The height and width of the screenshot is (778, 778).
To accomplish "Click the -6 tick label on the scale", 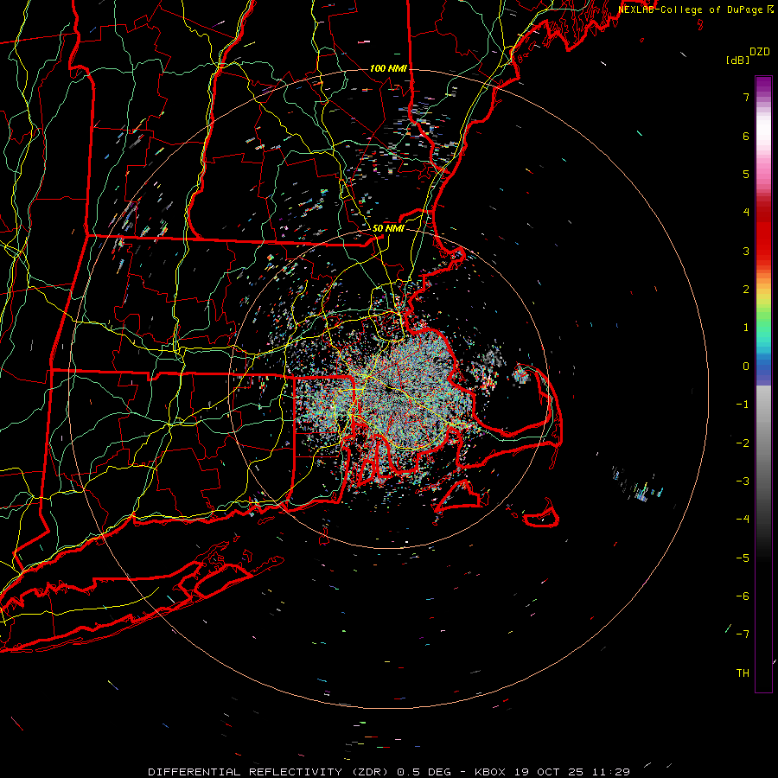I will click(743, 596).
